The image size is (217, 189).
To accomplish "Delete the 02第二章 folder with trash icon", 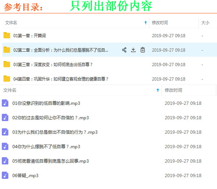I will [x=143, y=50].
